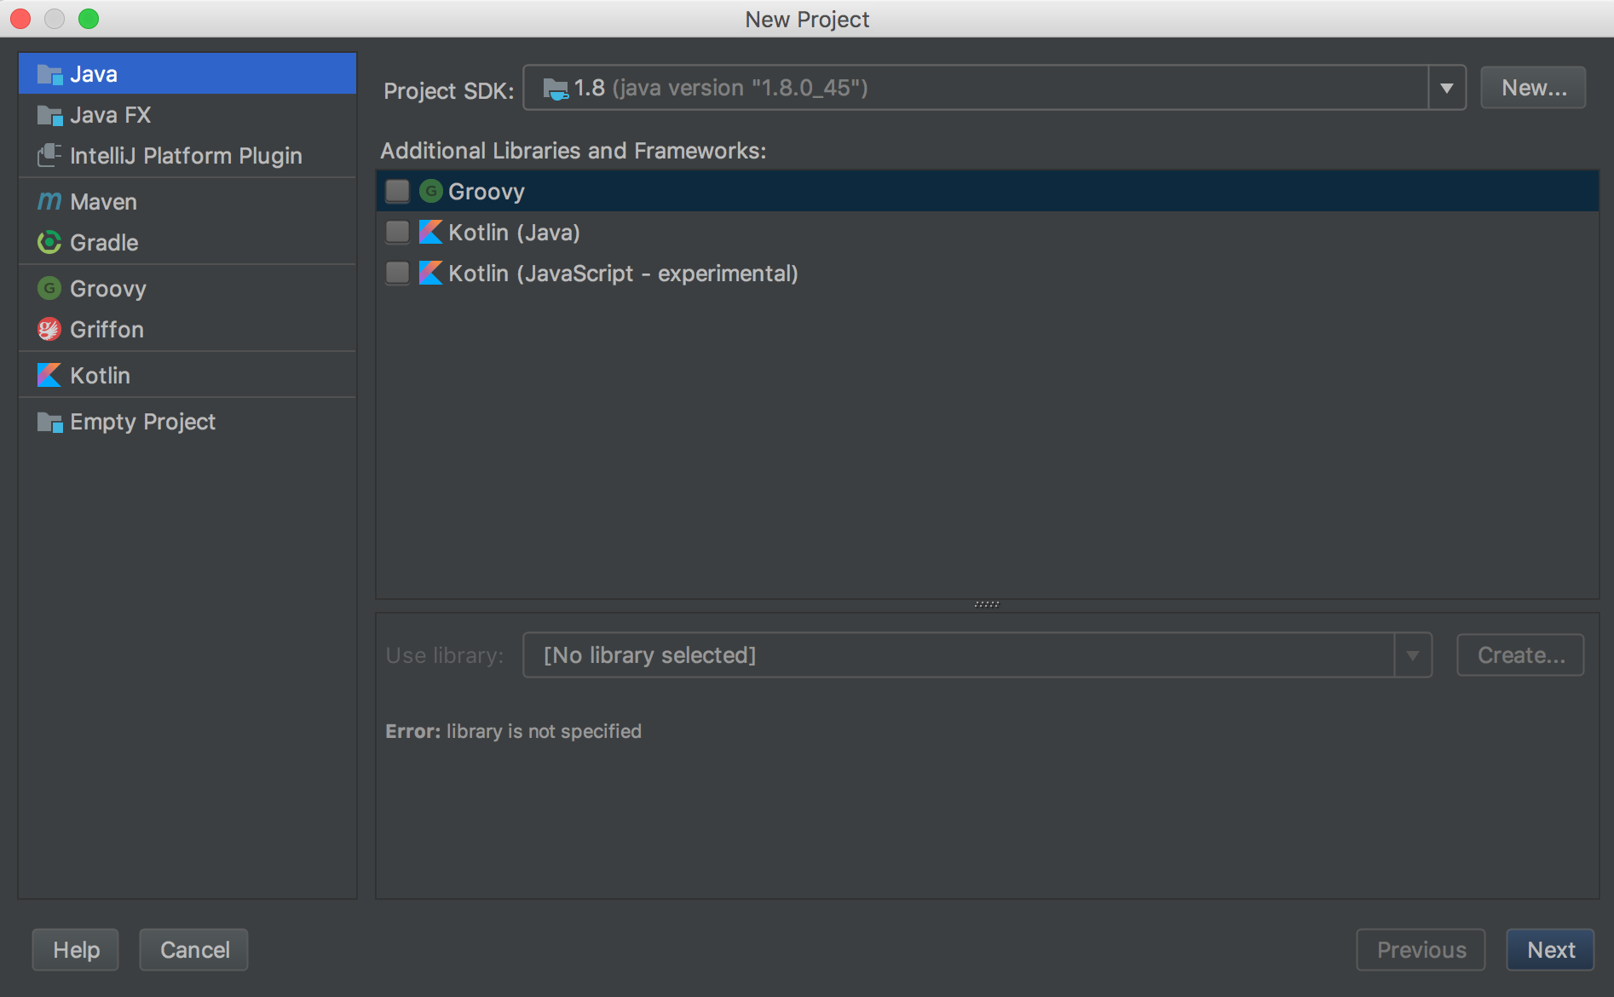This screenshot has height=997, width=1614.
Task: Click the Java FX folder icon
Action: point(49,115)
